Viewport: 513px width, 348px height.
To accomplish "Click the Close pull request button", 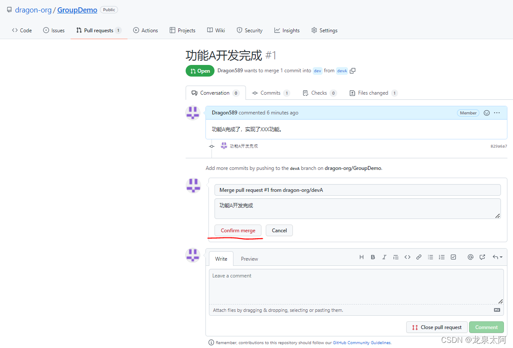I will [x=437, y=327].
